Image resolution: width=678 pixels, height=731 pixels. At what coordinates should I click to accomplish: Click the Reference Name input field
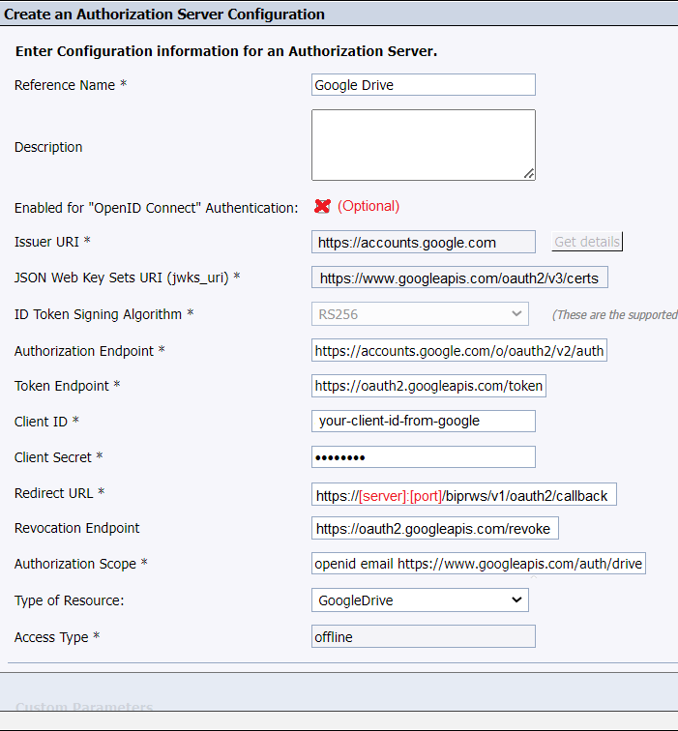coord(423,85)
